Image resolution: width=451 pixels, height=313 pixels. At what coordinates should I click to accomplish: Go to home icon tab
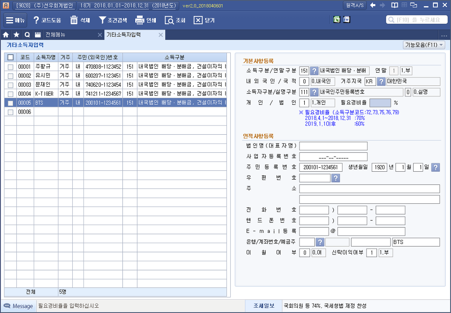pyautogui.click(x=6, y=35)
